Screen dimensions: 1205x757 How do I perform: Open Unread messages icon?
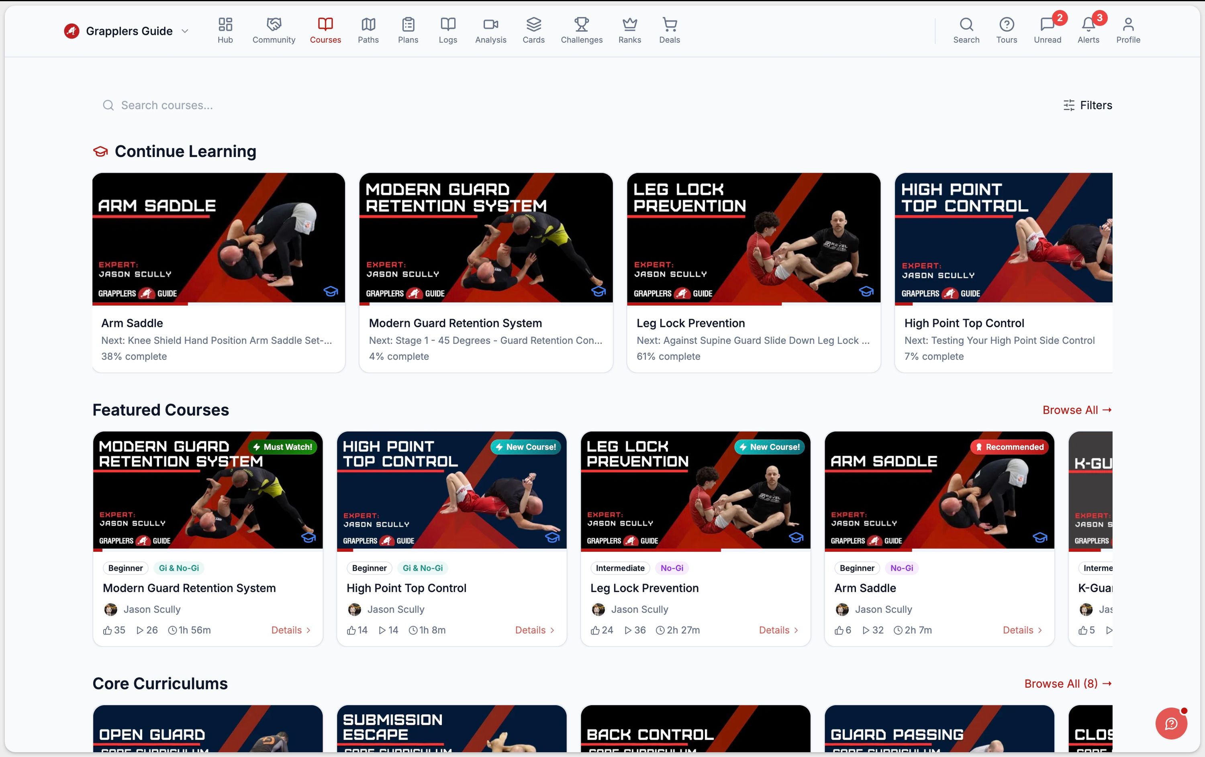(1047, 24)
